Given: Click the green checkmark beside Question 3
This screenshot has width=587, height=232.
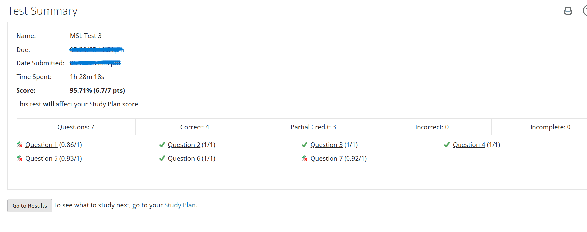Looking at the screenshot, I should pos(304,144).
